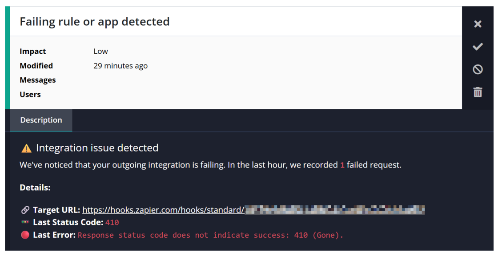This screenshot has height=256, width=498.
Task: Click the red status code 410 value
Action: click(x=112, y=222)
